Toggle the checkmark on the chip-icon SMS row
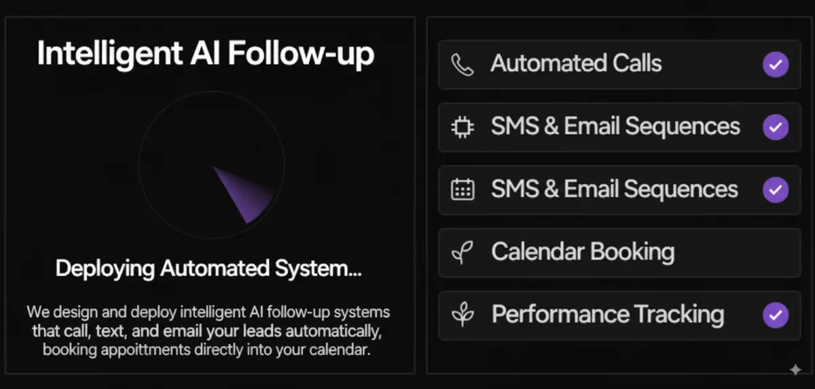The height and width of the screenshot is (389, 815). click(x=776, y=127)
